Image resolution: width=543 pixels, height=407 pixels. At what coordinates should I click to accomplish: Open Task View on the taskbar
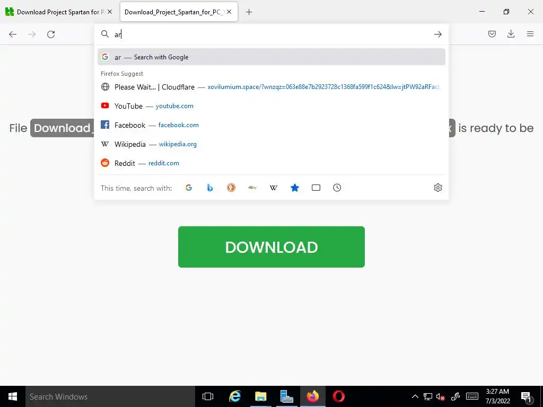[x=208, y=396]
